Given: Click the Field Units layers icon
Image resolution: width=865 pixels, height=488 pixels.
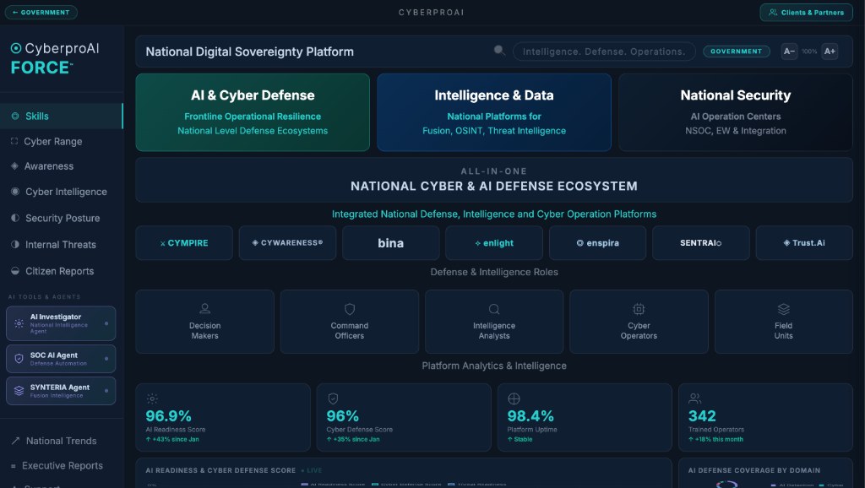Looking at the screenshot, I should click(783, 309).
